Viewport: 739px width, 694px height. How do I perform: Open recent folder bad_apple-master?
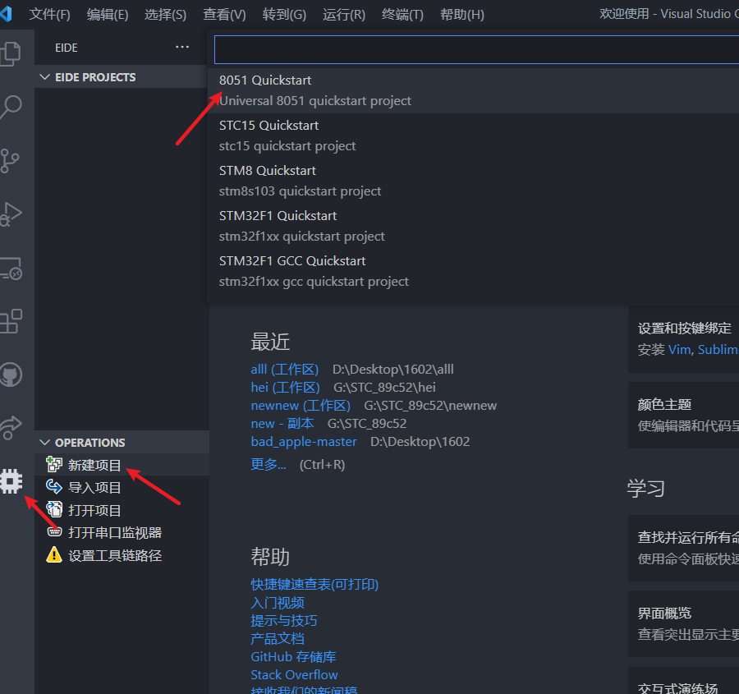pos(304,441)
